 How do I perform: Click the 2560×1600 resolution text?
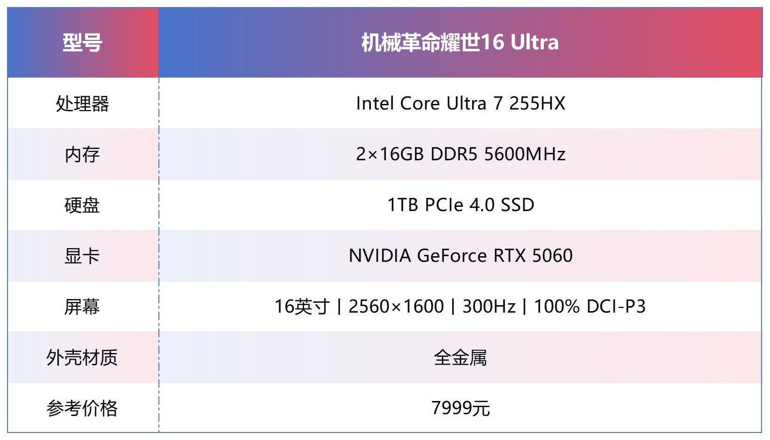[x=396, y=306]
